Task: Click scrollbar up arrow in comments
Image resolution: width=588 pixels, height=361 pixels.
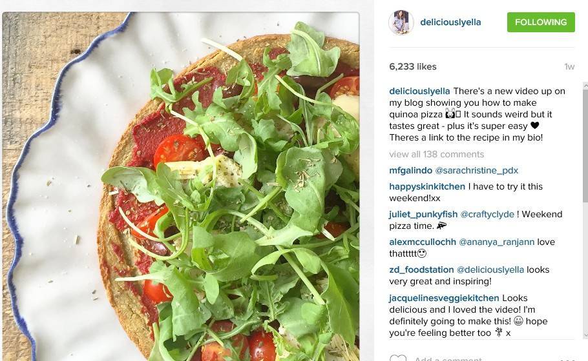Action: (585, 86)
